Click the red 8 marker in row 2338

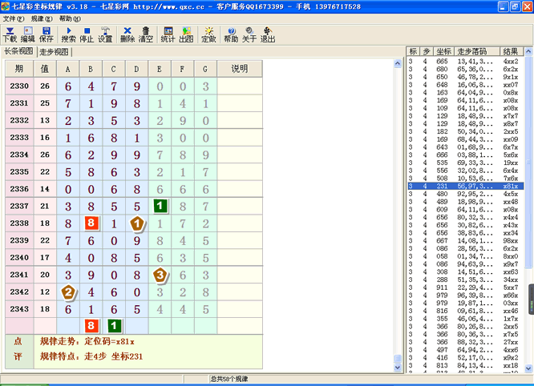(91, 223)
